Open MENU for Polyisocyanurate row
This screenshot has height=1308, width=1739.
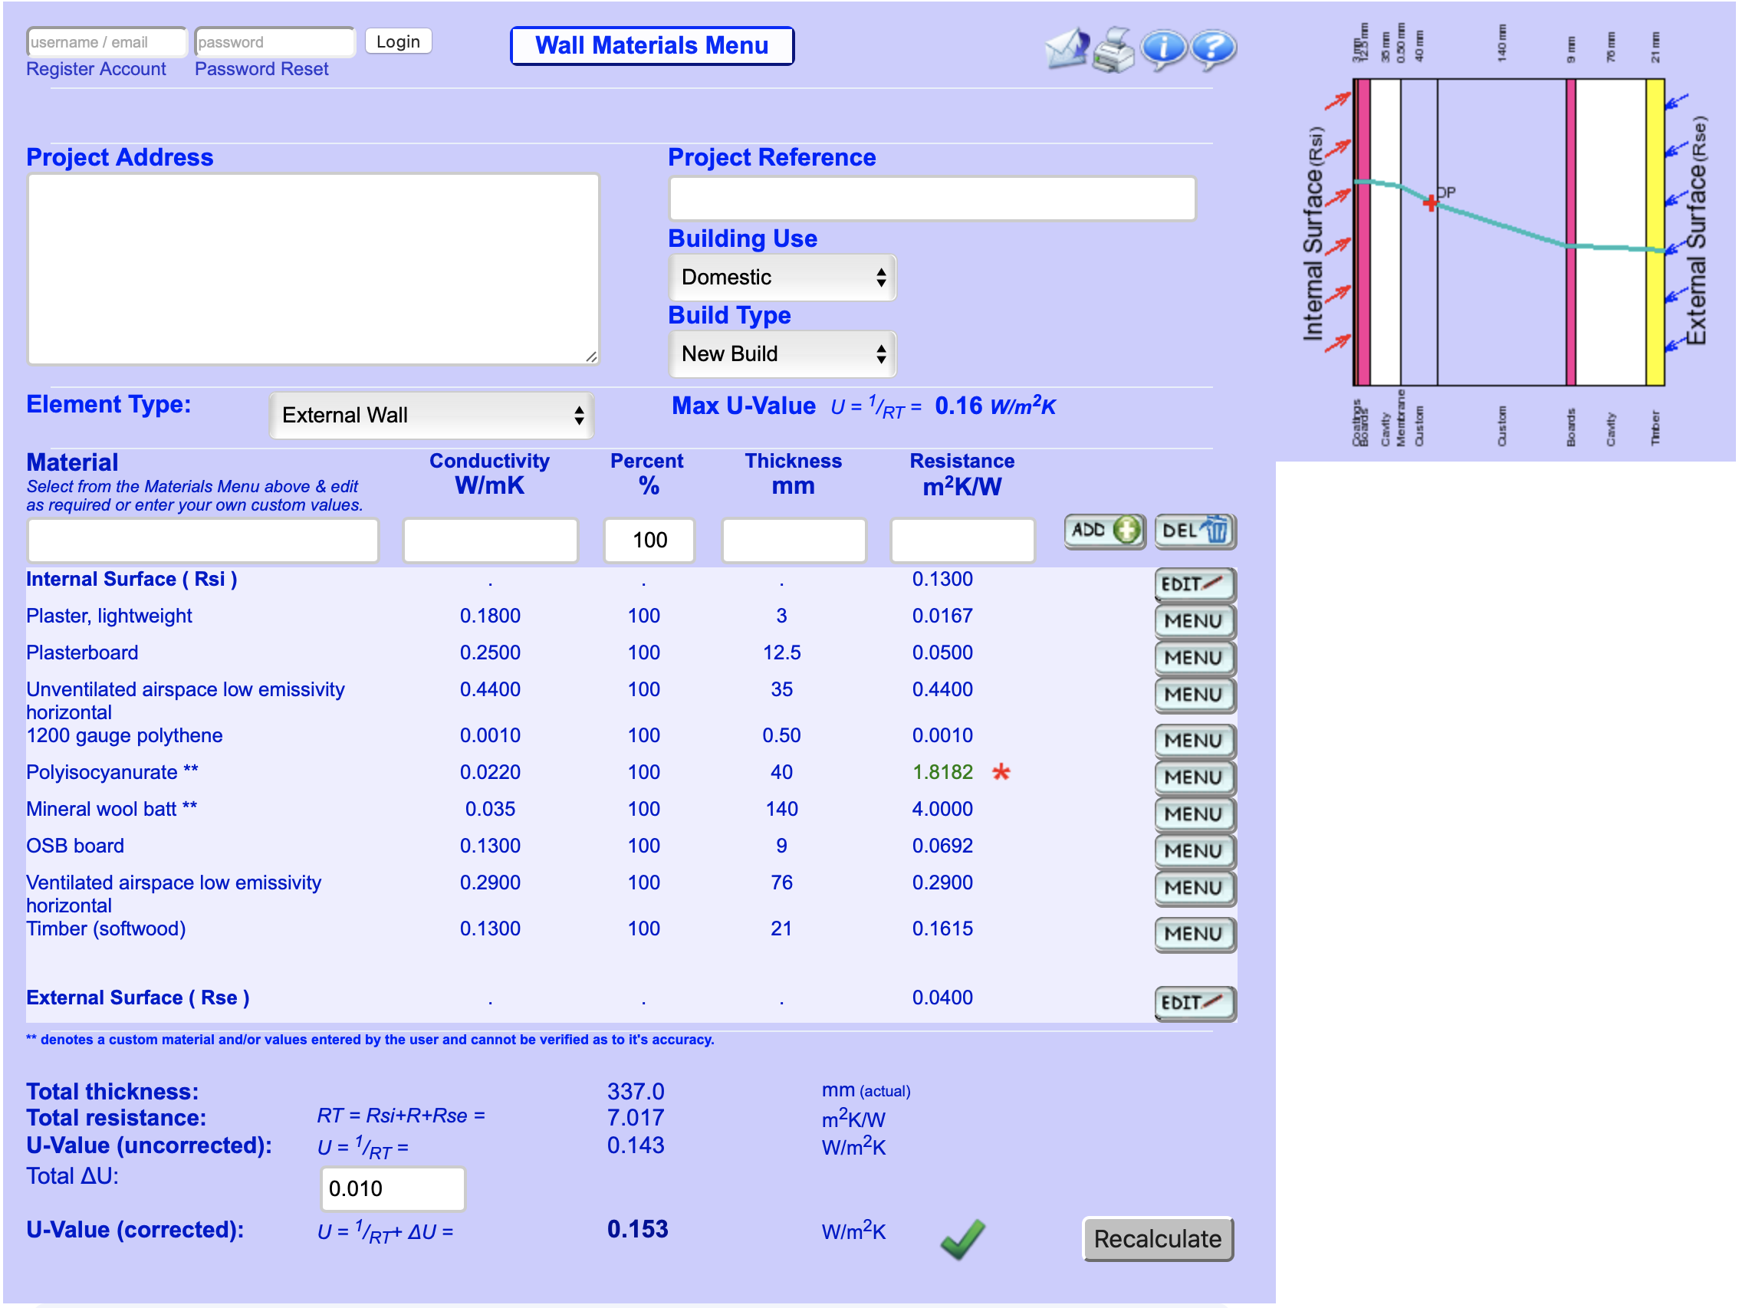click(1195, 778)
